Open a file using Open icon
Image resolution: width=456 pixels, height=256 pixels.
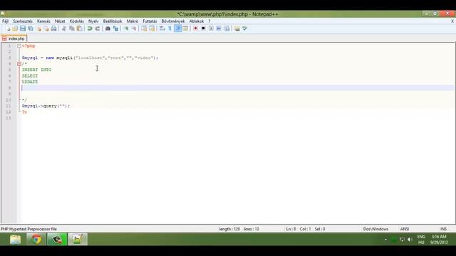[x=15, y=28]
